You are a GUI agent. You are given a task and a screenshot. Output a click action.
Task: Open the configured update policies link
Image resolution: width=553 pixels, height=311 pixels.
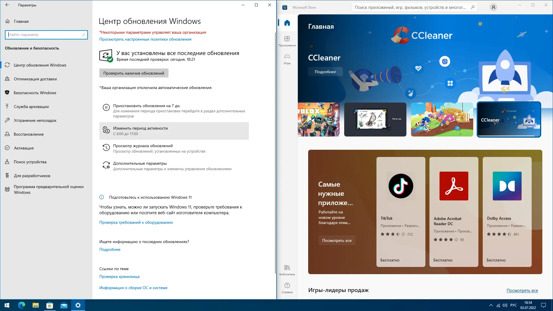(145, 39)
